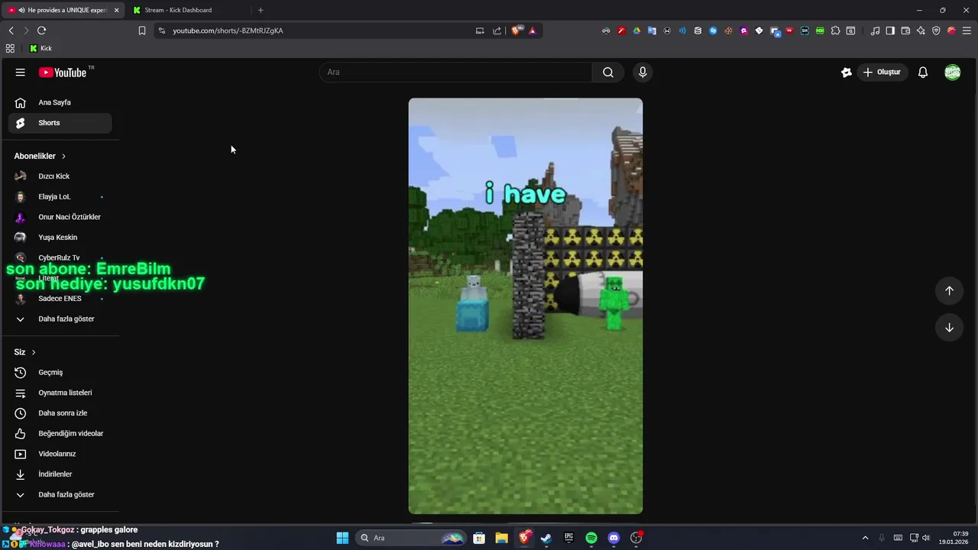Go to next Short with down arrow
Image resolution: width=978 pixels, height=550 pixels.
[949, 328]
